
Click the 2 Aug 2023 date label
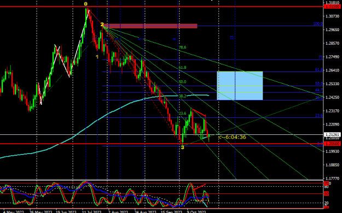point(118,212)
